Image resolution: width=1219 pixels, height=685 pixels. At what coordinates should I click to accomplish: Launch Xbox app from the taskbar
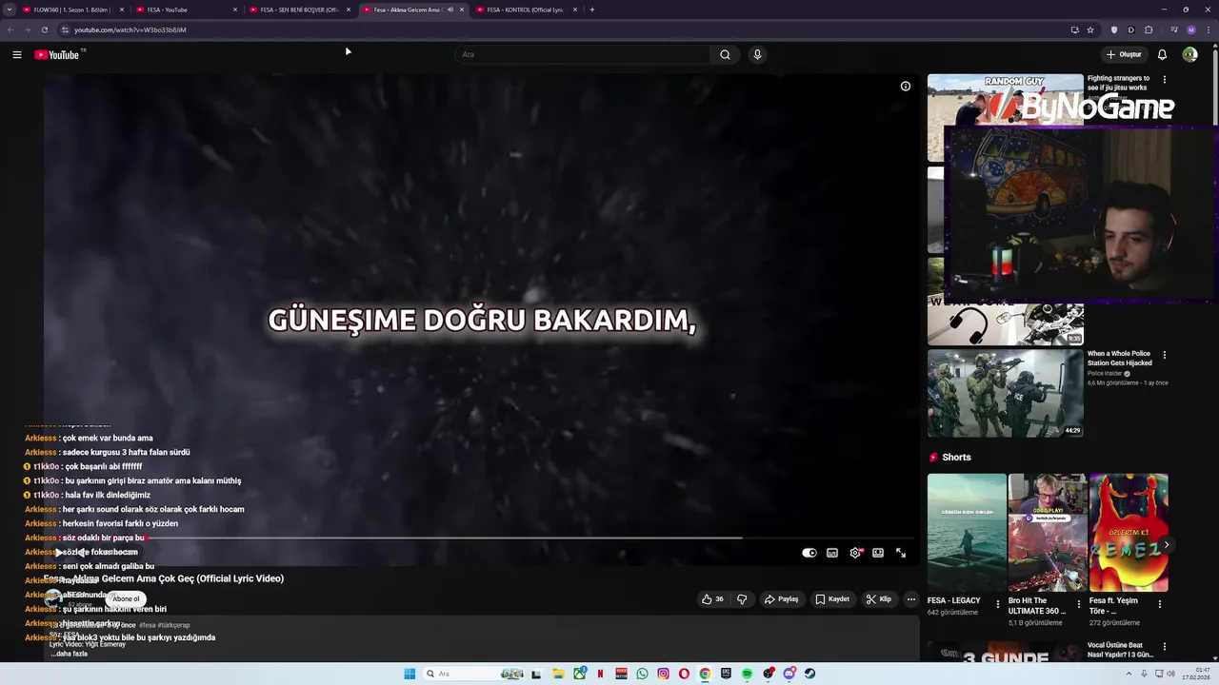(580, 674)
